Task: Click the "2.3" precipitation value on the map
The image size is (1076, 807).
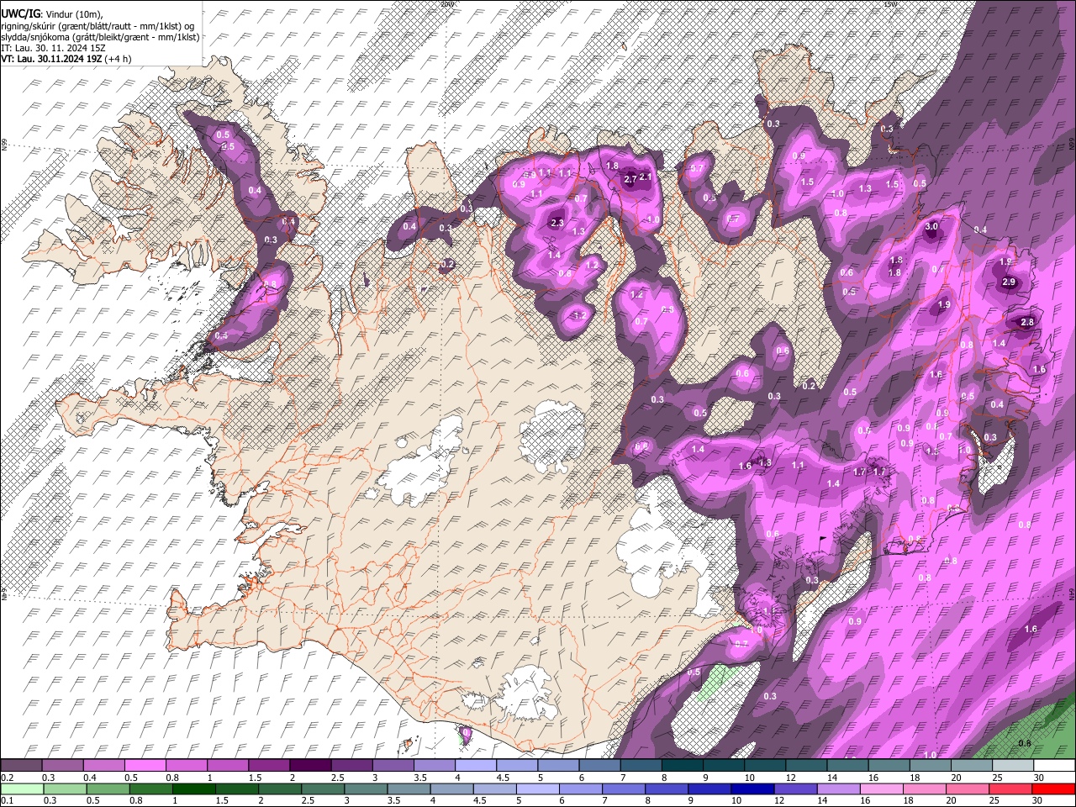Action: tap(556, 223)
